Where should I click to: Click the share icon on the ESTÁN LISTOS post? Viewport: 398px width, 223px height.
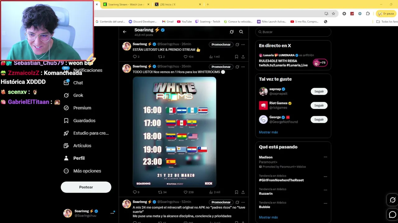243,57
